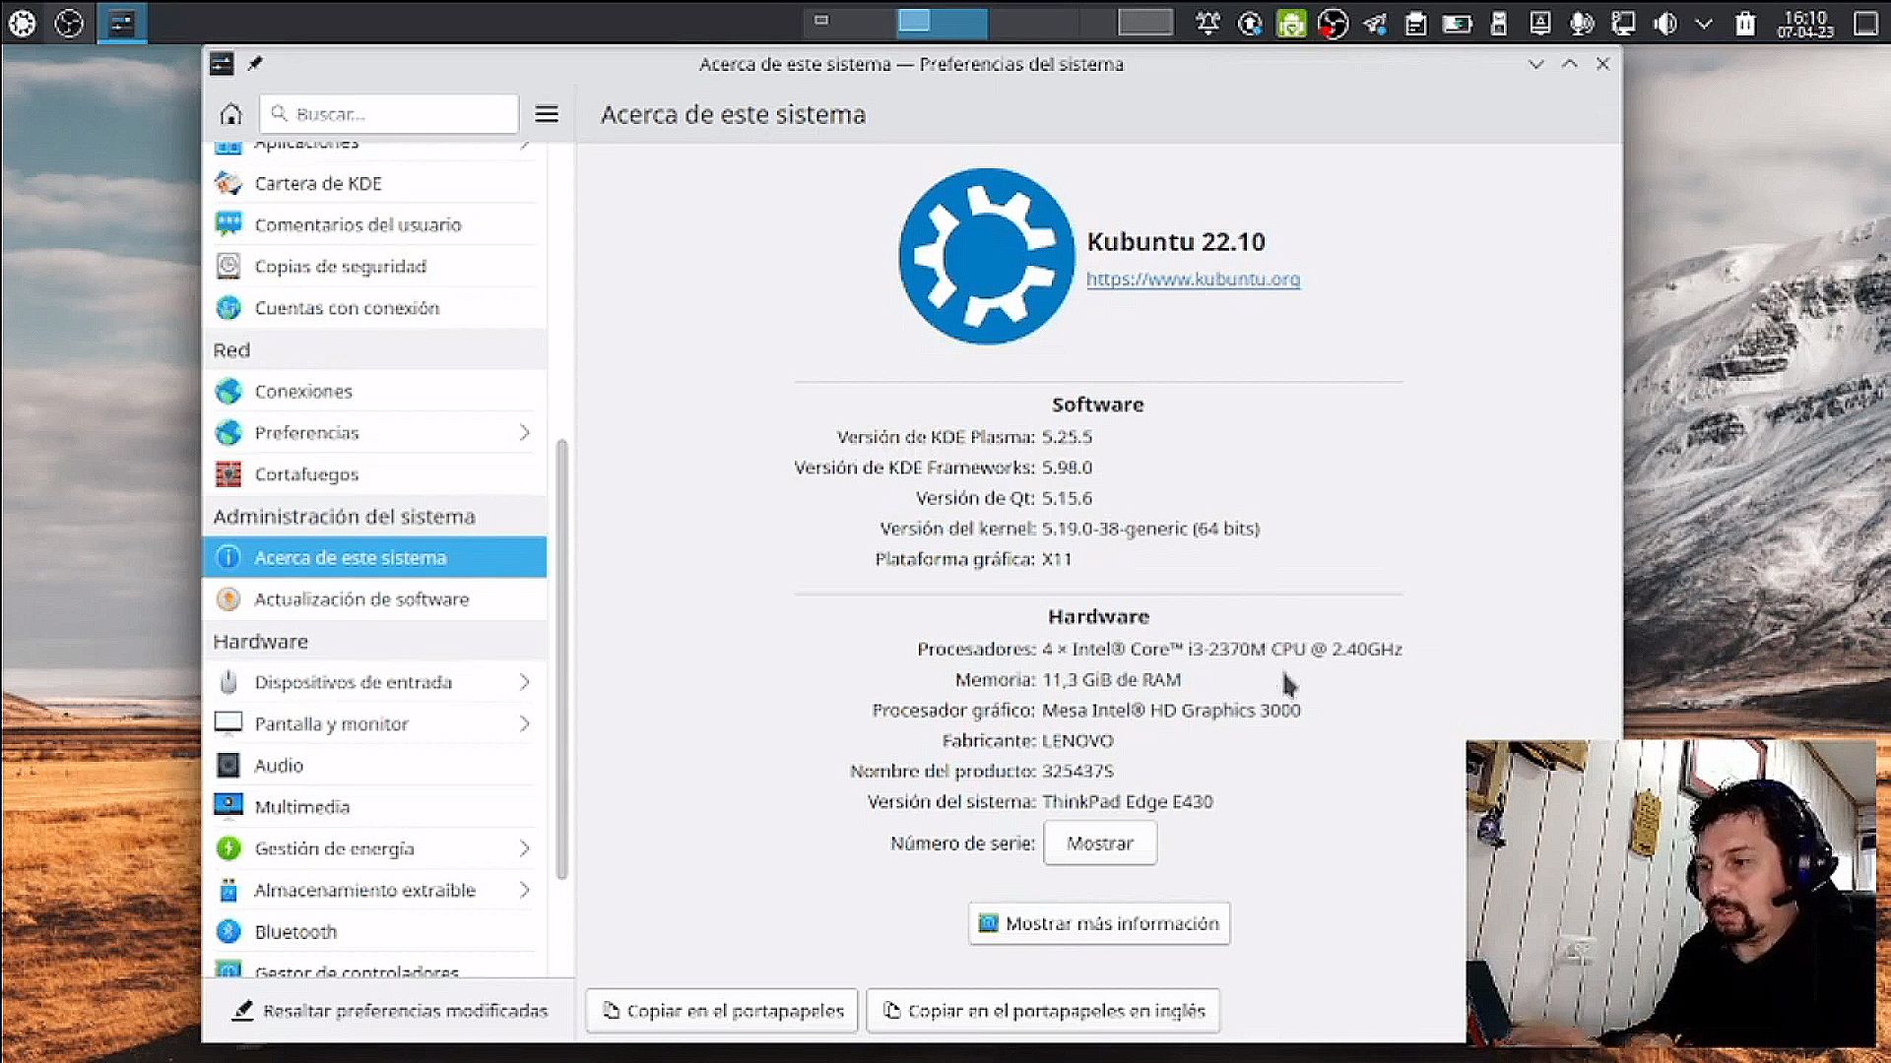Click Copiar en el portapapeles en inglés
Image resolution: width=1891 pixels, height=1063 pixels.
pos(1043,1011)
